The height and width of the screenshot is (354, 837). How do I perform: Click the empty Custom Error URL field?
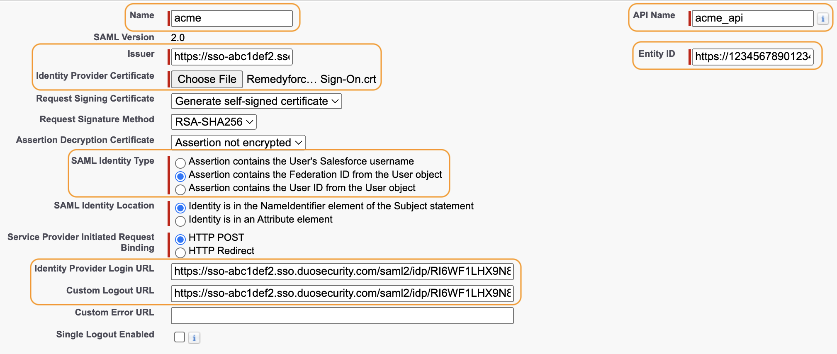coord(342,315)
